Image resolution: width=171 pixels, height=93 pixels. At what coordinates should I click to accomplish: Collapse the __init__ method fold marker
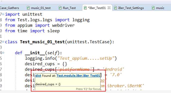pyautogui.click(x=3, y=53)
